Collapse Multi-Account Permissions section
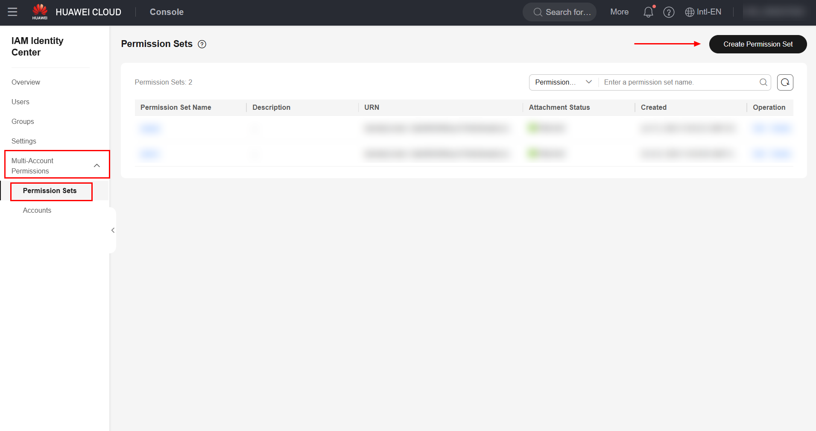Screen dimensions: 816x431 97,166
